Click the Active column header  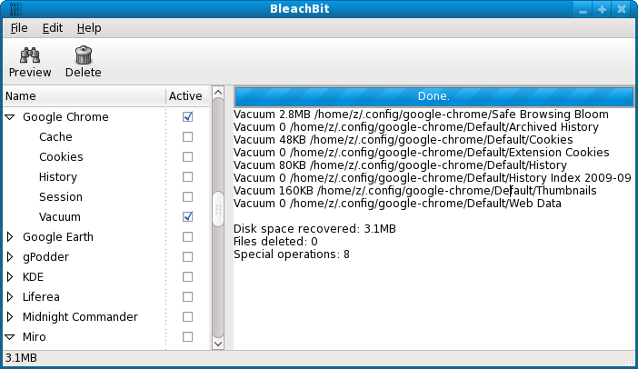pyautogui.click(x=185, y=95)
